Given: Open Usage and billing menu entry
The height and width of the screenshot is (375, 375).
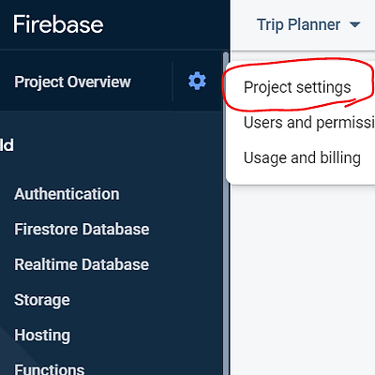Looking at the screenshot, I should (302, 157).
